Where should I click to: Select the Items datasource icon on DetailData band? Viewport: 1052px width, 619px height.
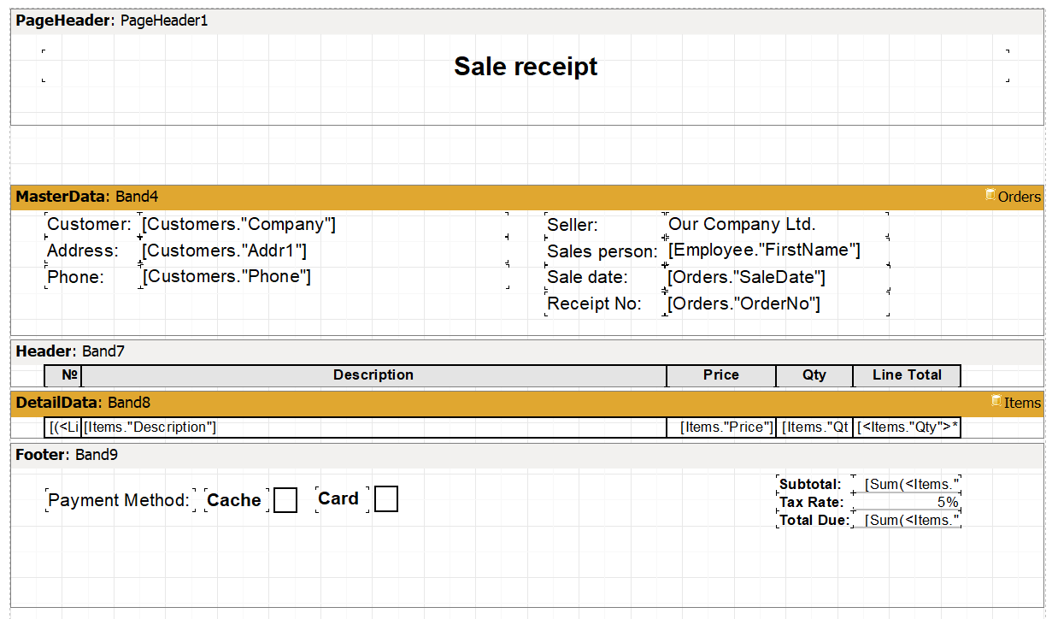[996, 401]
